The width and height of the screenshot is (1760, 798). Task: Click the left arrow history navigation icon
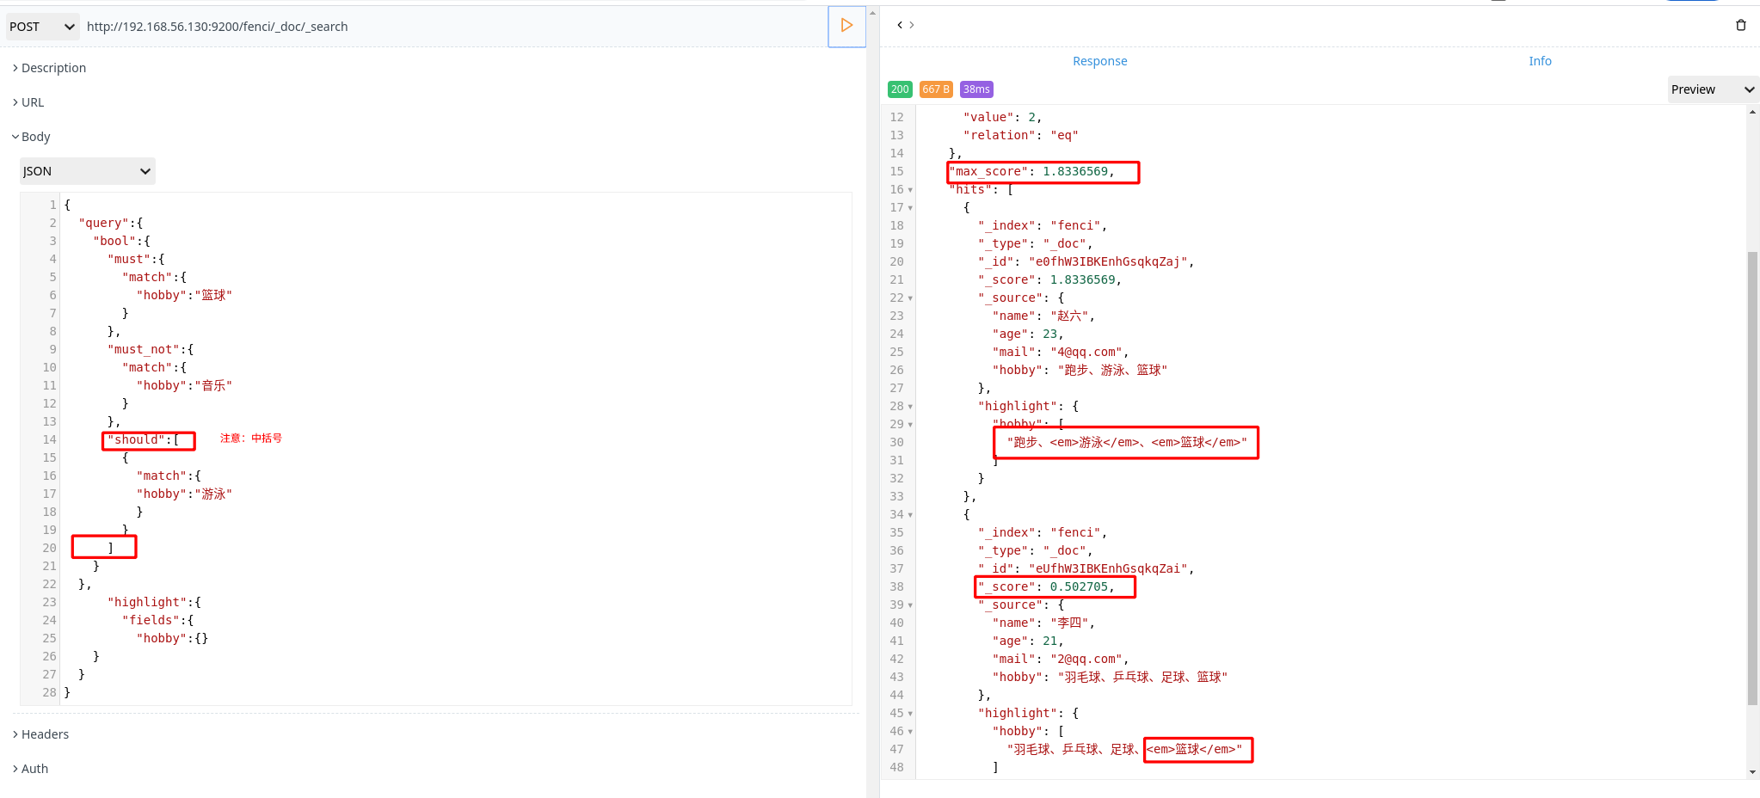(x=899, y=25)
